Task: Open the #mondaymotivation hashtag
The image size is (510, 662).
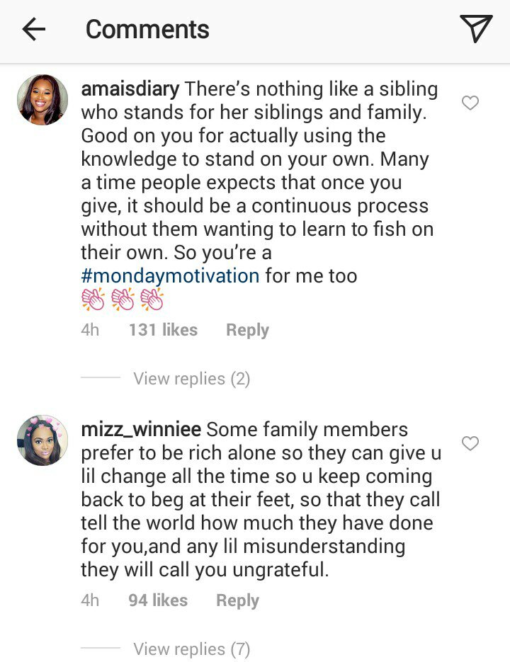Action: (x=170, y=275)
